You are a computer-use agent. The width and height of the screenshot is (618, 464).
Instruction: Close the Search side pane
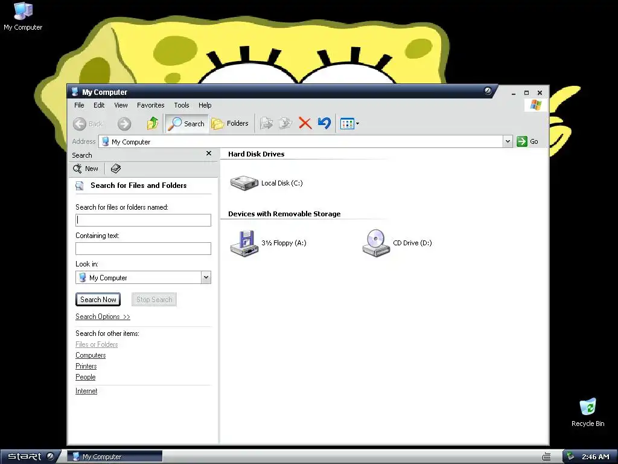point(209,153)
